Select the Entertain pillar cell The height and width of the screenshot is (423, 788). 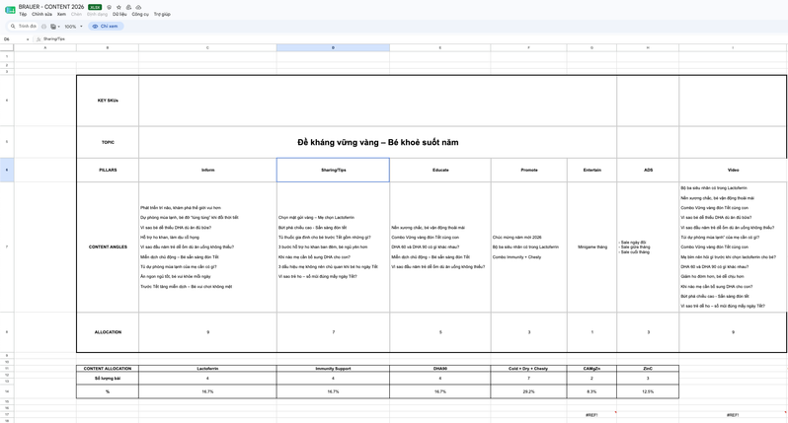click(592, 171)
